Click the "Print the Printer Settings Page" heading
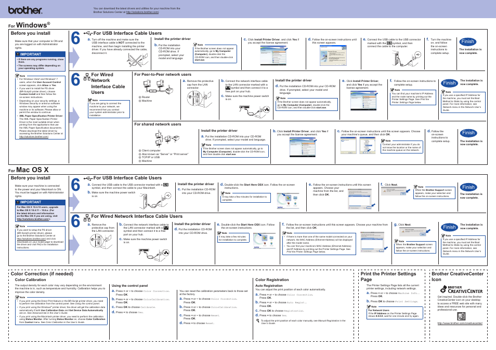This screenshot has width=496, height=350. point(388,276)
